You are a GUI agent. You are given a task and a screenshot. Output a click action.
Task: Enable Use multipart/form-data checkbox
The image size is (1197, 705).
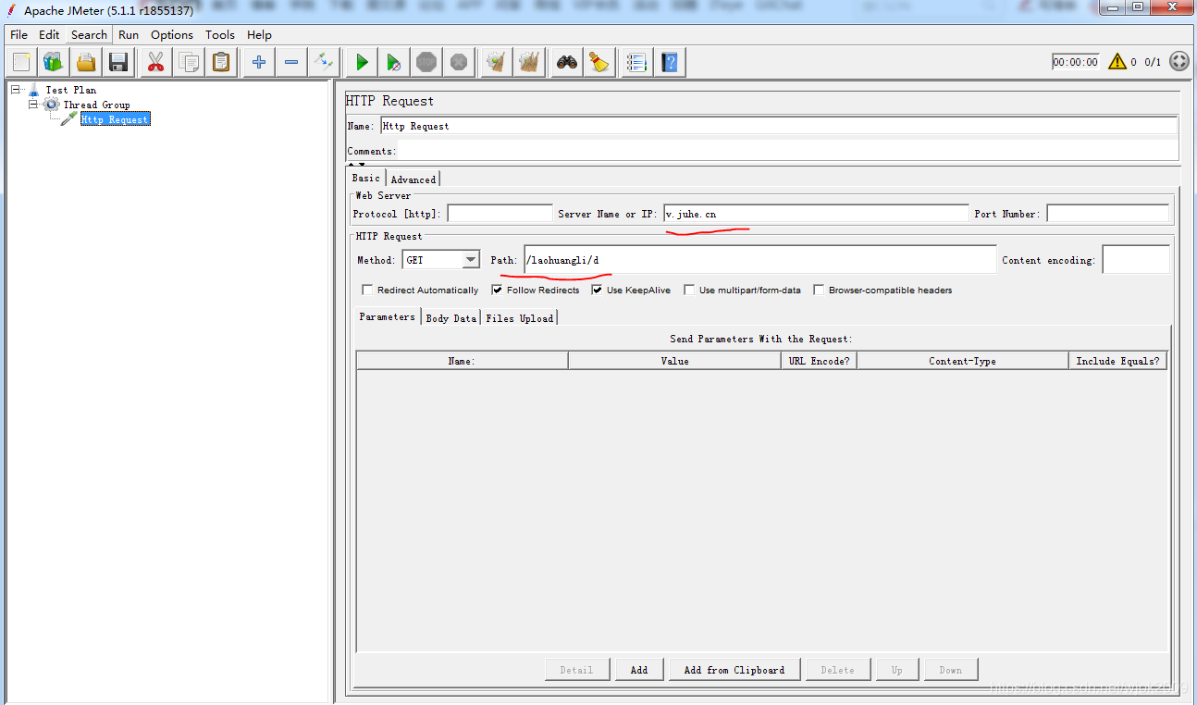click(689, 290)
